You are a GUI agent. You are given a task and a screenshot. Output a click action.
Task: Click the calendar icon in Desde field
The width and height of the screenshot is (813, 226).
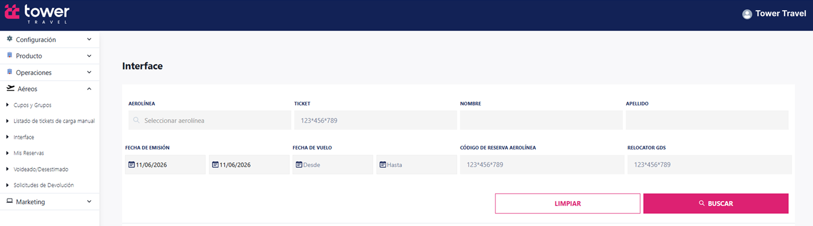(x=299, y=164)
